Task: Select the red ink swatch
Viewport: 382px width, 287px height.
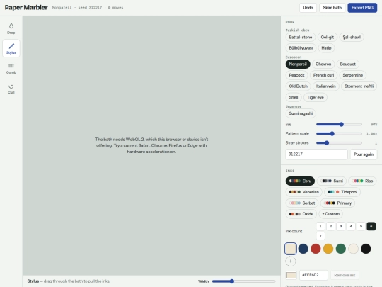Action: 316,249
